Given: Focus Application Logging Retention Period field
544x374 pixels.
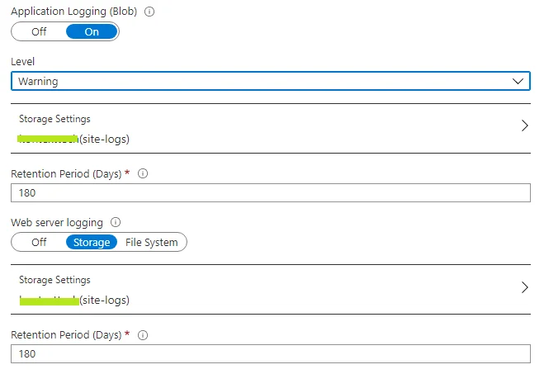Looking at the screenshot, I should [x=270, y=192].
